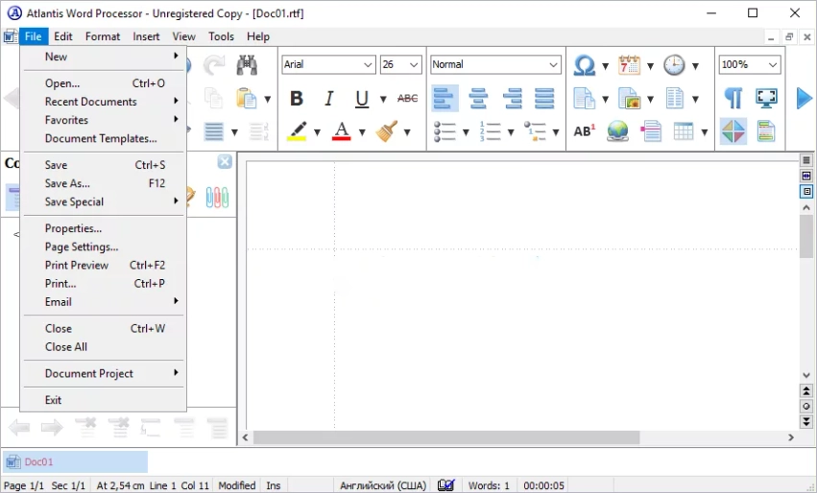Click the hyperlink globe icon

click(617, 131)
